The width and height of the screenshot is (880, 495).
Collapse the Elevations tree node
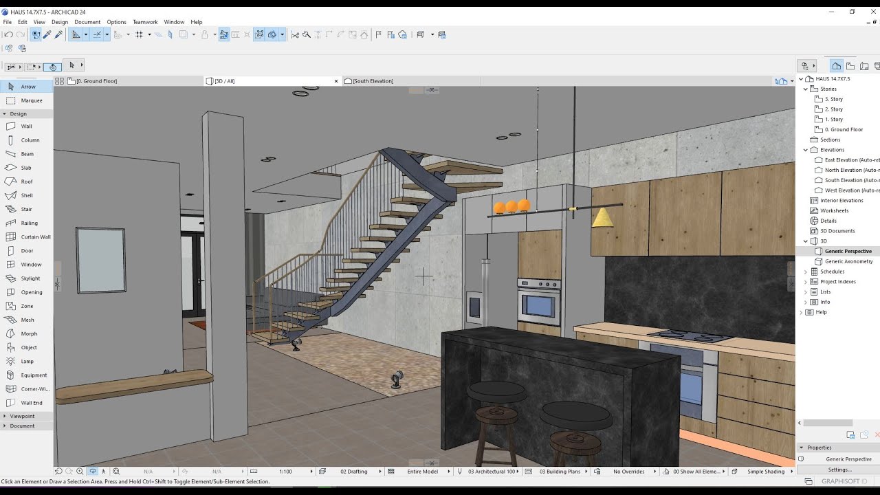click(806, 149)
